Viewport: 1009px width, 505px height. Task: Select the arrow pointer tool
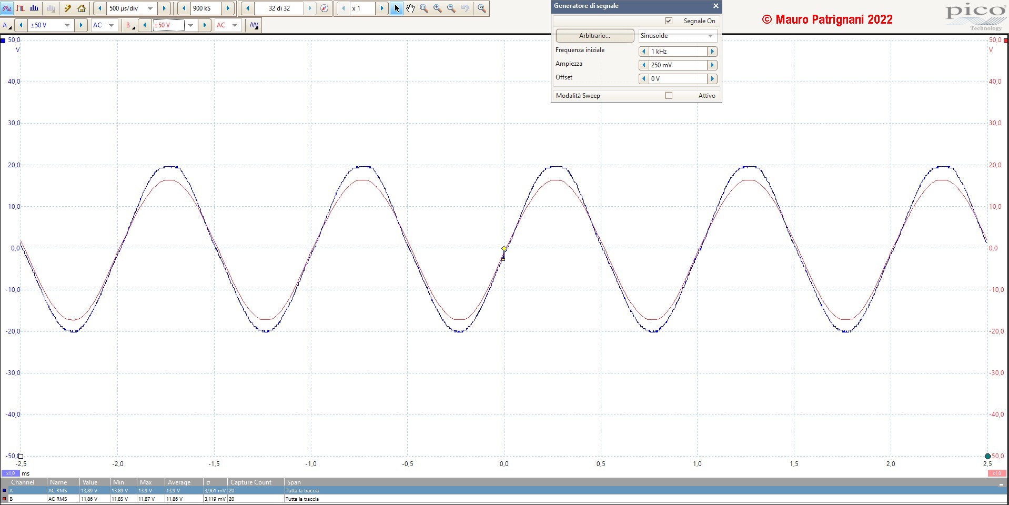click(x=397, y=8)
